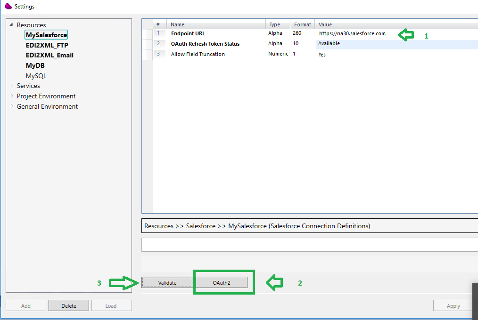Click the # column header
Viewport: 478px width, 320px height.
[158, 24]
